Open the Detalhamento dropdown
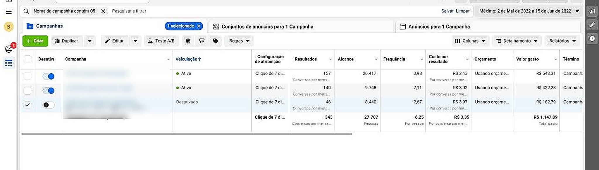The height and width of the screenshot is (170, 599). tap(517, 41)
